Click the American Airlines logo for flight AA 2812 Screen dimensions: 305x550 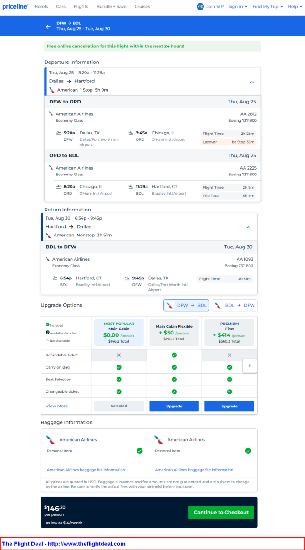51,113
